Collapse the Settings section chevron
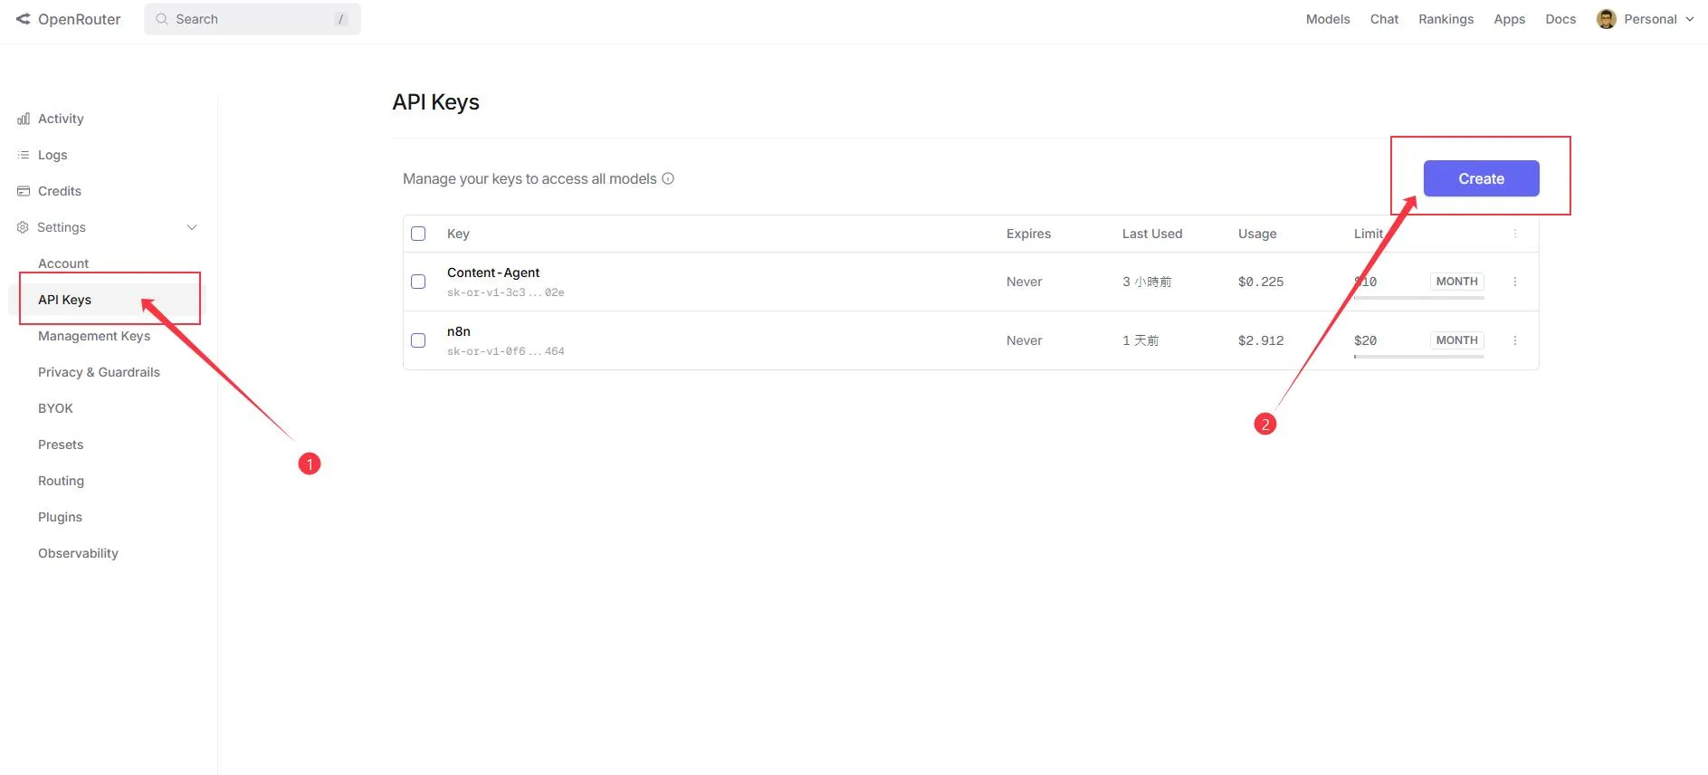The width and height of the screenshot is (1708, 775). pyautogui.click(x=192, y=227)
